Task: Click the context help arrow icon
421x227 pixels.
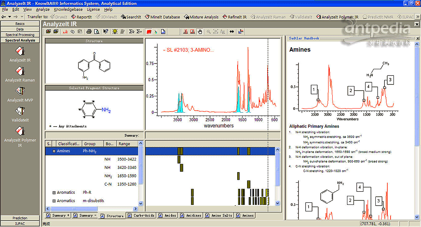Action: tap(106, 32)
